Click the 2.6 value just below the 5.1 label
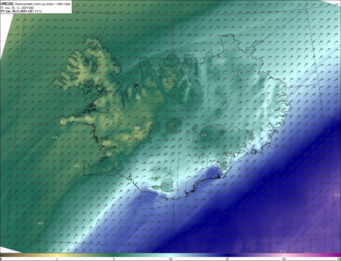The image size is (341, 261). [x=88, y=119]
